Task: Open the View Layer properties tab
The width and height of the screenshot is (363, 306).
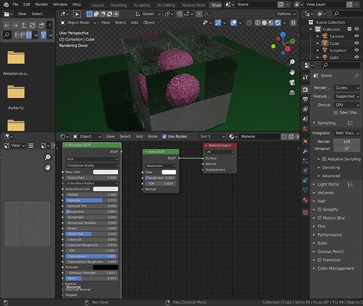Action: tap(305, 109)
